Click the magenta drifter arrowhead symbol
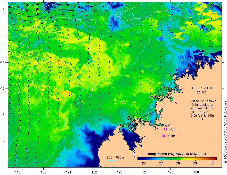227x175 pixels. coord(164,136)
